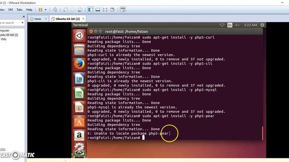289x162 pixels.
Task: Open the VM menu
Action: coord(10,10)
